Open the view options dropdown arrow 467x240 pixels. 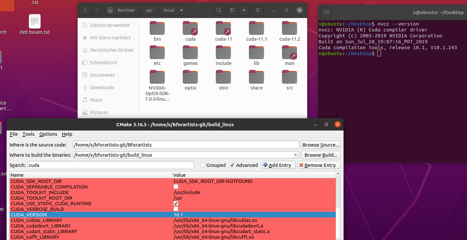pyautogui.click(x=244, y=10)
